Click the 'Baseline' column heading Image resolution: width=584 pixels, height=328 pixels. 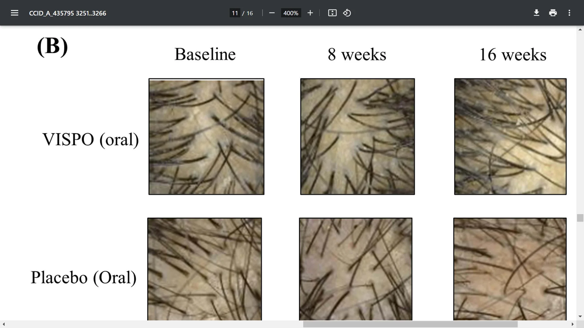tap(205, 54)
